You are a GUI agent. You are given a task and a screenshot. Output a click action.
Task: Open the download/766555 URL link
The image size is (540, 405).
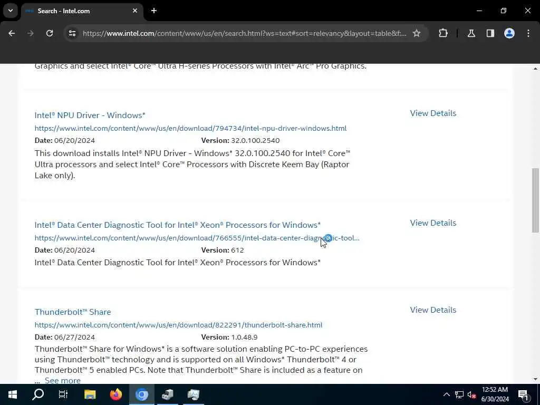coord(197,238)
